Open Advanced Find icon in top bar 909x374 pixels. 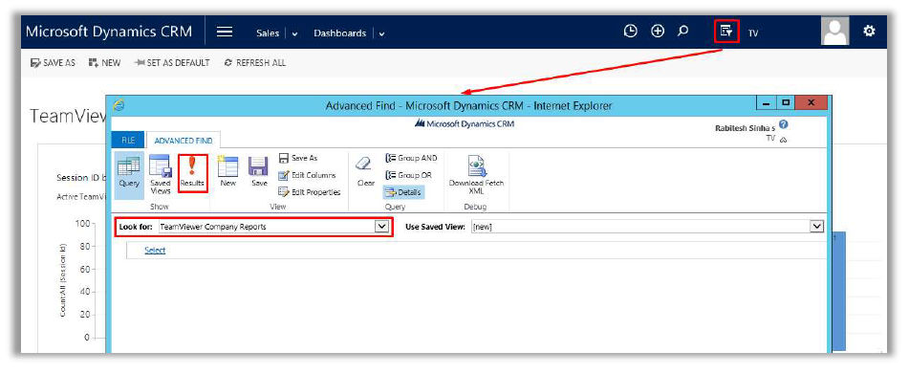click(x=725, y=32)
